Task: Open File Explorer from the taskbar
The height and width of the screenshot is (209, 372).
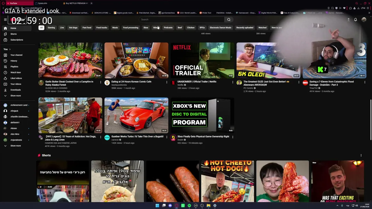Action: coord(208,206)
